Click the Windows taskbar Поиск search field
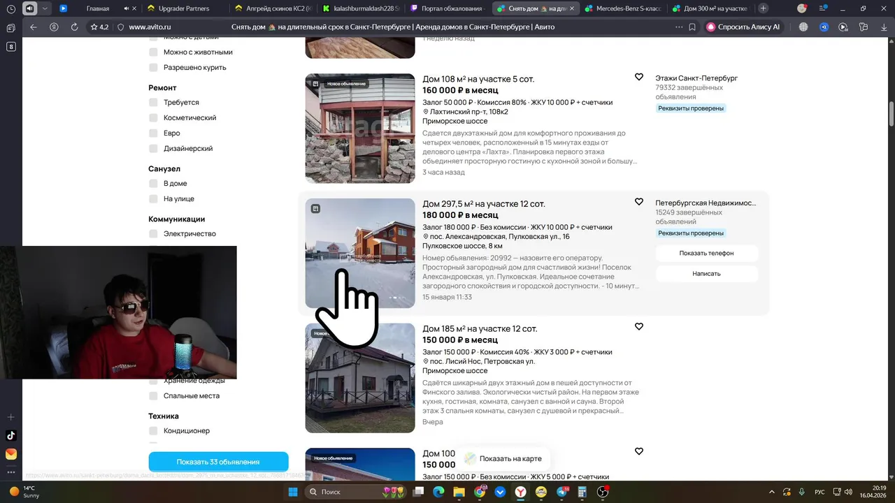Viewport: 895px width, 503px height. coord(355,492)
